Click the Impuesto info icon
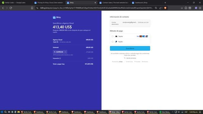This screenshot has height=114, width=203. coord(60,58)
